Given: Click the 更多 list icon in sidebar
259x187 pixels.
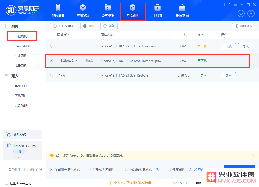Looking at the screenshot, I should coord(7,76).
